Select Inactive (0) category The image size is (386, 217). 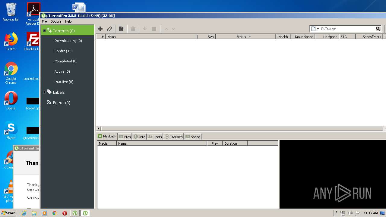64,82
